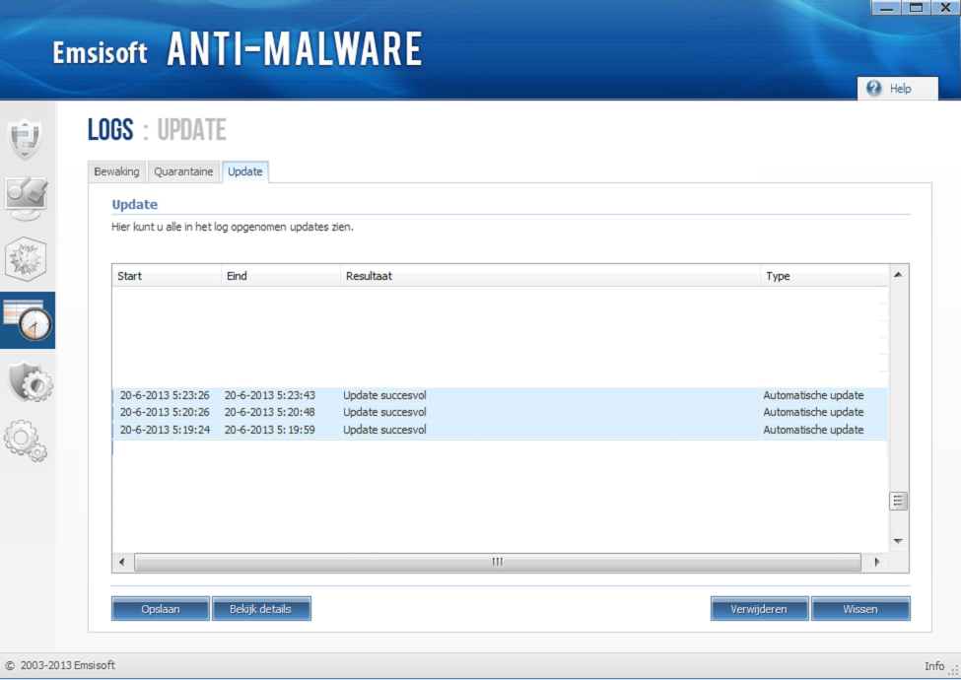The width and height of the screenshot is (961, 680).
Task: Open the security status shield icon in sidebar
Action: click(x=25, y=138)
